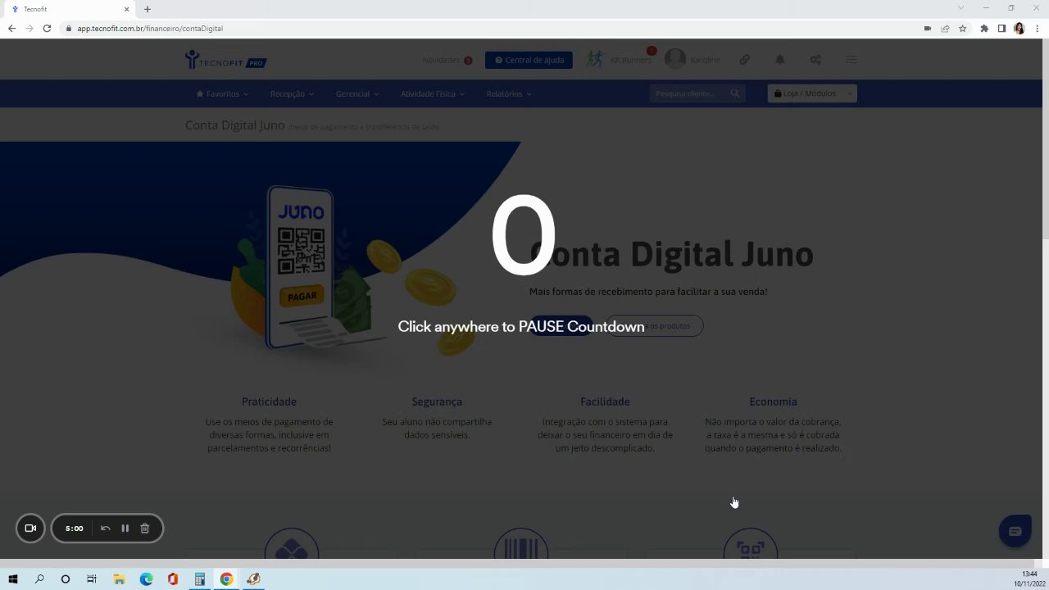Image resolution: width=1049 pixels, height=590 pixels.
Task: Expand the Recepção menu
Action: (292, 94)
